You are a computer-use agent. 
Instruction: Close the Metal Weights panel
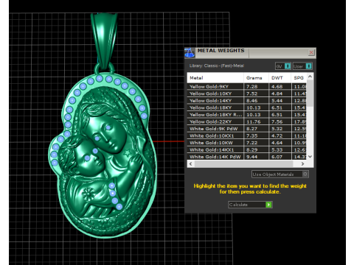point(311,52)
